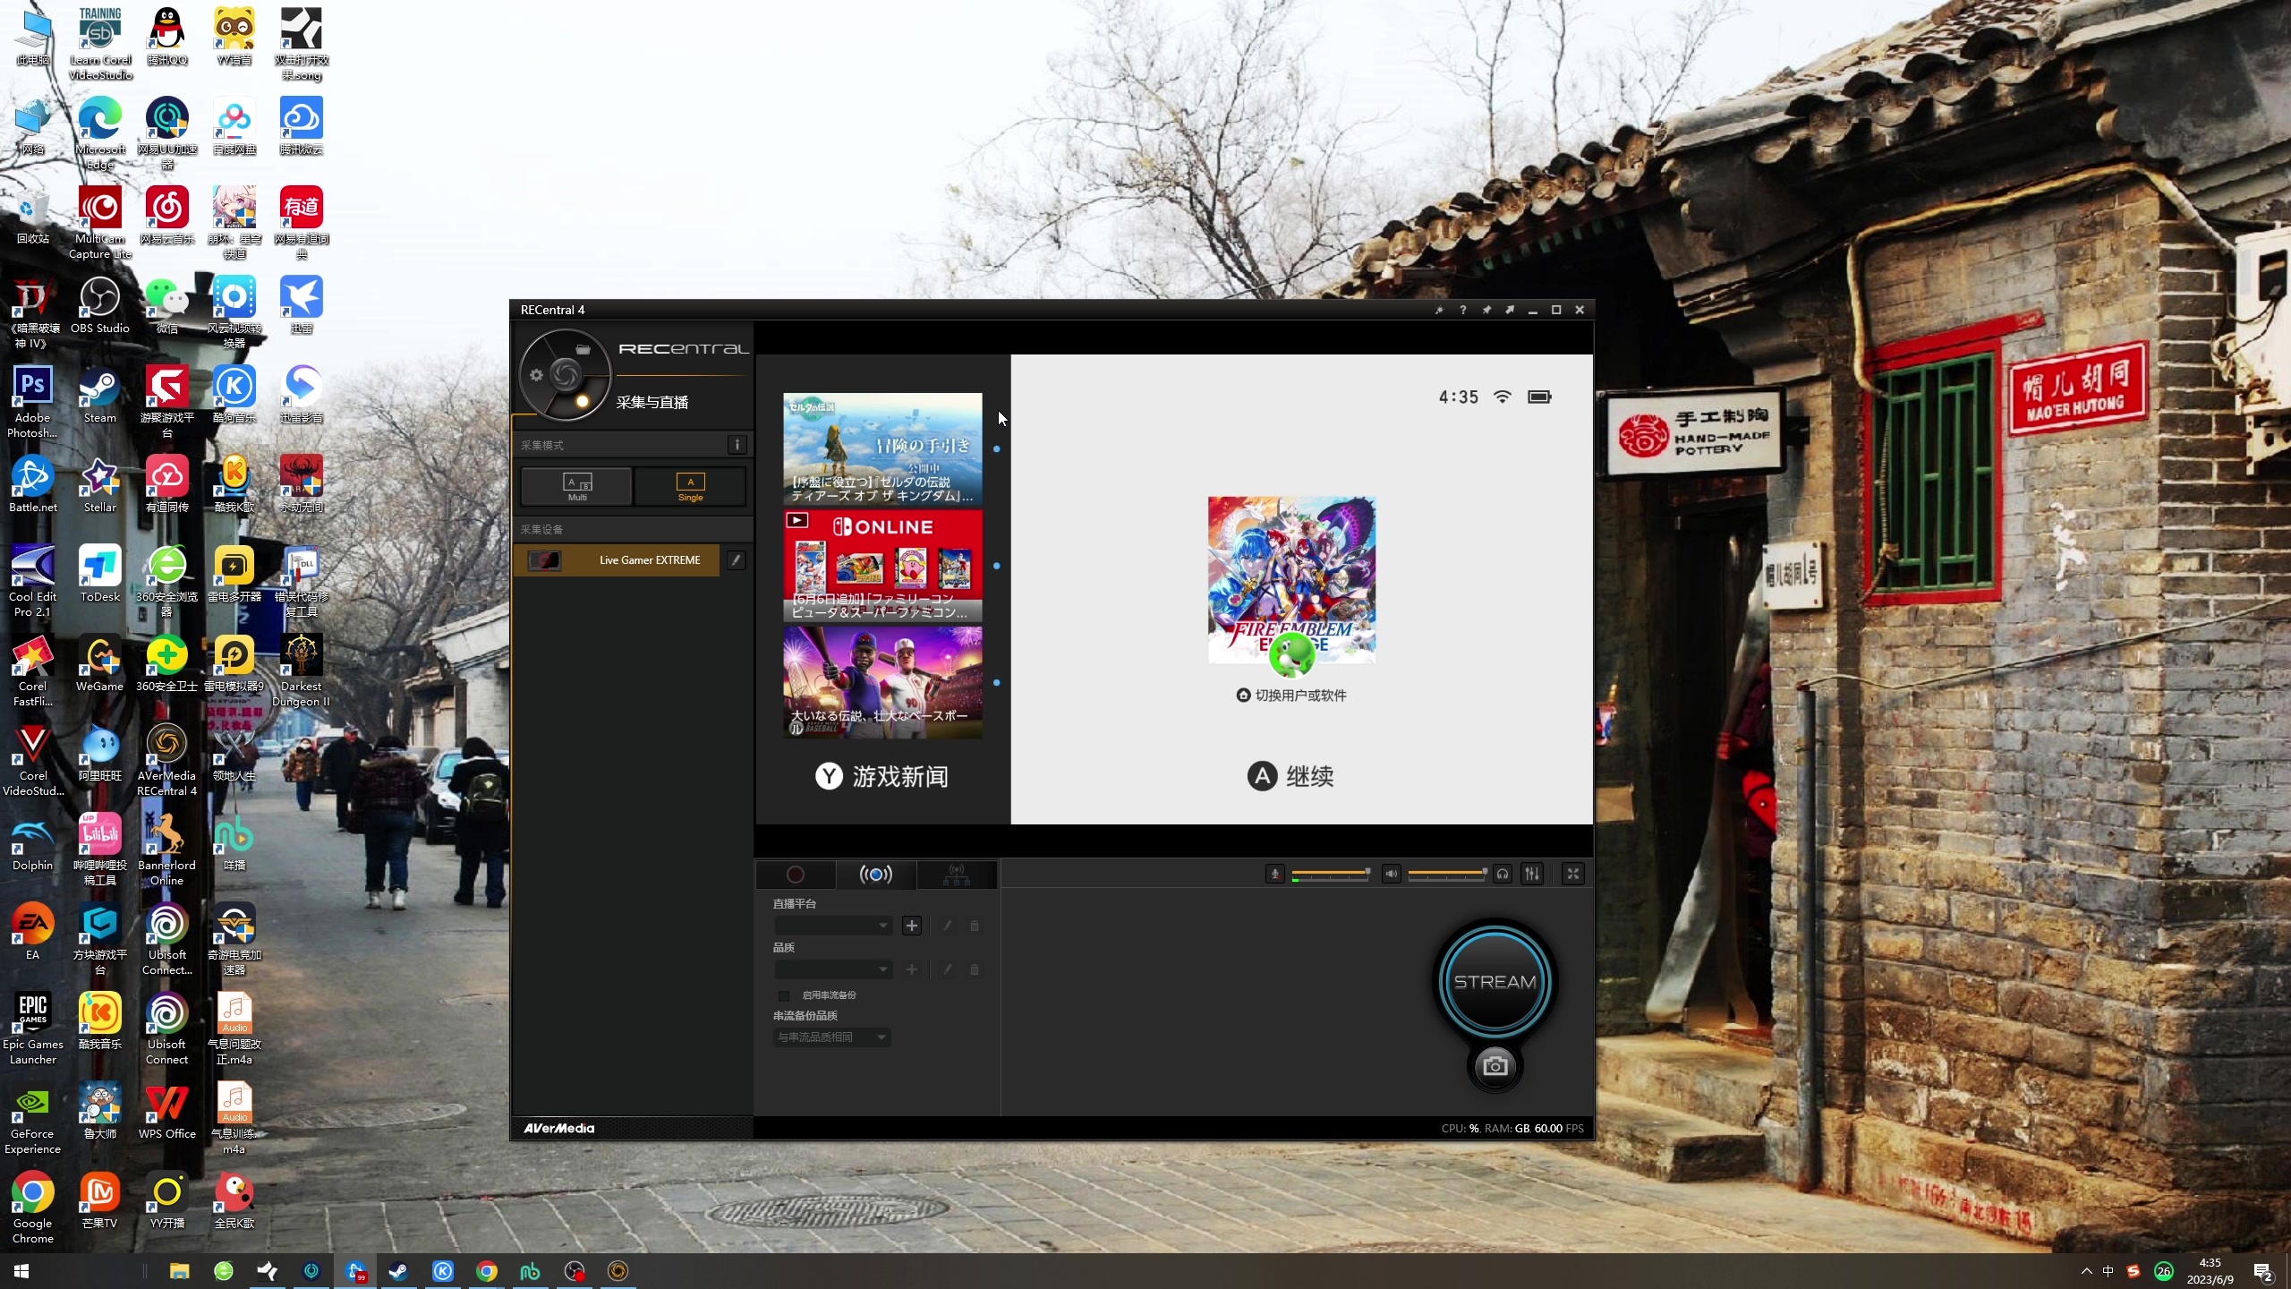Image resolution: width=2291 pixels, height=1289 pixels.
Task: Open the notification center icon
Action: coord(2263,1271)
